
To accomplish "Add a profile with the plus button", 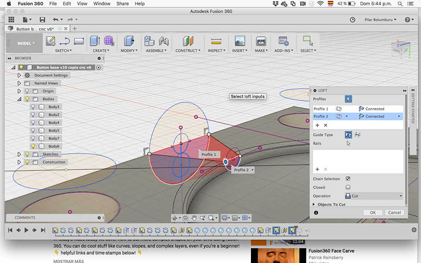I will 317,125.
